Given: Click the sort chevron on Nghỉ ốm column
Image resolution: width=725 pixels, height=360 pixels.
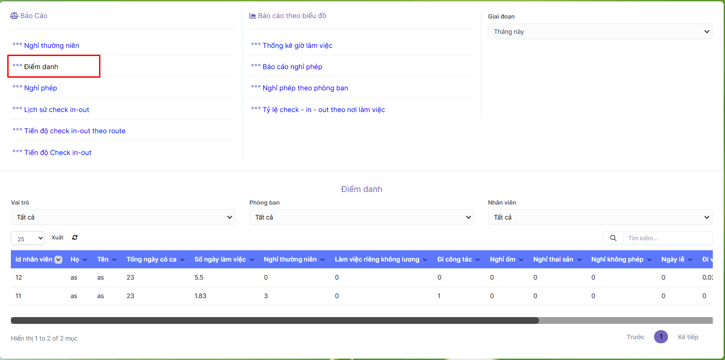Looking at the screenshot, I should coord(521,260).
